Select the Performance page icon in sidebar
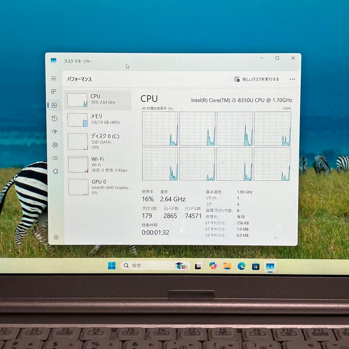This screenshot has height=349, width=349. (54, 105)
